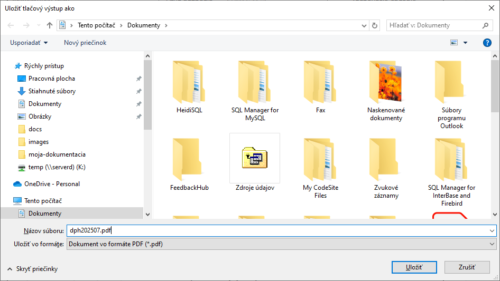Image resolution: width=500 pixels, height=281 pixels.
Task: Click the view mode icon button
Action: [453, 43]
